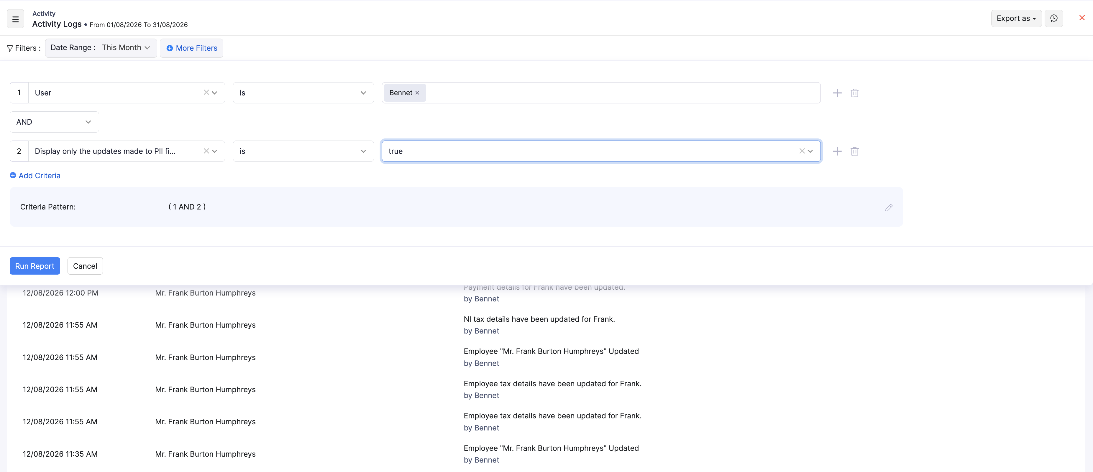Viewport: 1093px width, 472px height.
Task: Change the AND operator dropdown
Action: [54, 122]
